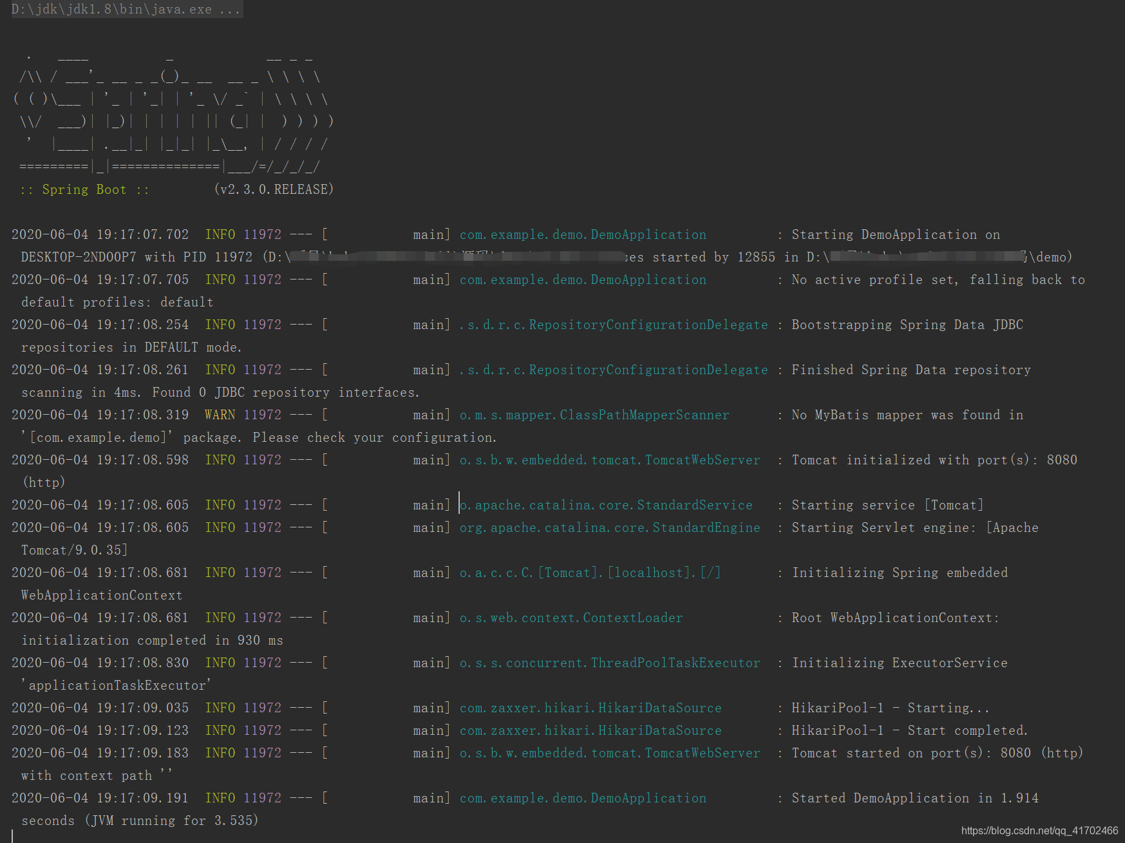1125x843 pixels.
Task: Click 'No active profile set, falling back to' message
Action: [x=938, y=279]
